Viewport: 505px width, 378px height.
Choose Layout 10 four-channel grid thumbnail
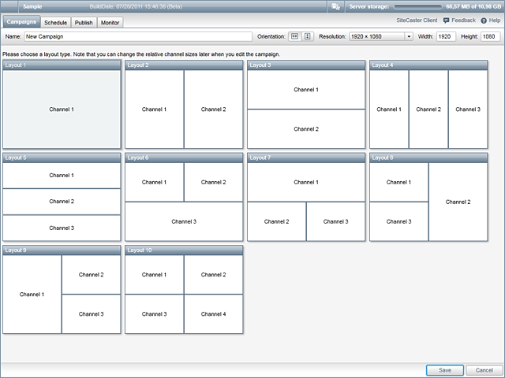click(x=184, y=294)
